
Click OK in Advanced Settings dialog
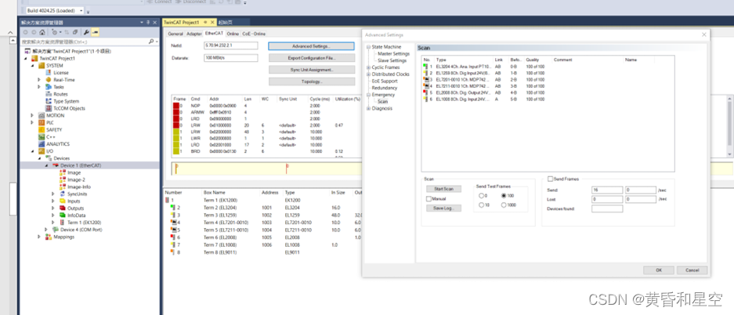coord(659,270)
